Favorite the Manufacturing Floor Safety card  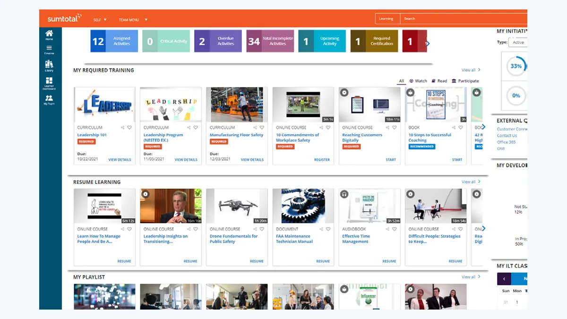click(x=262, y=128)
